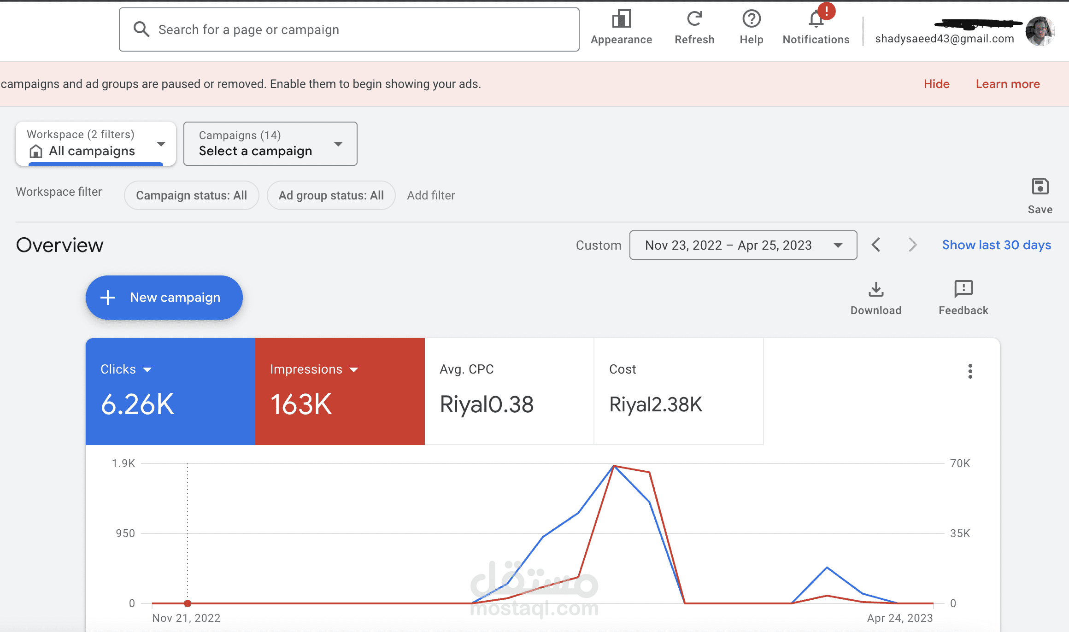Click the Campaign status: All filter chip
The width and height of the screenshot is (1069, 632).
(x=191, y=195)
